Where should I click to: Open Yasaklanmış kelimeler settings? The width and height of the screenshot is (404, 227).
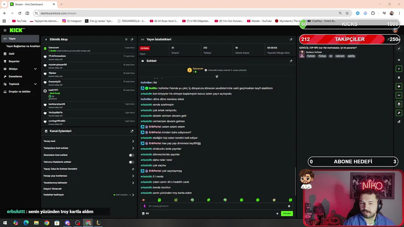click(x=89, y=183)
